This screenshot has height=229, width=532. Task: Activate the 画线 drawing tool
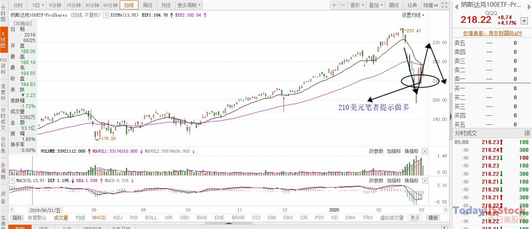click(x=394, y=5)
